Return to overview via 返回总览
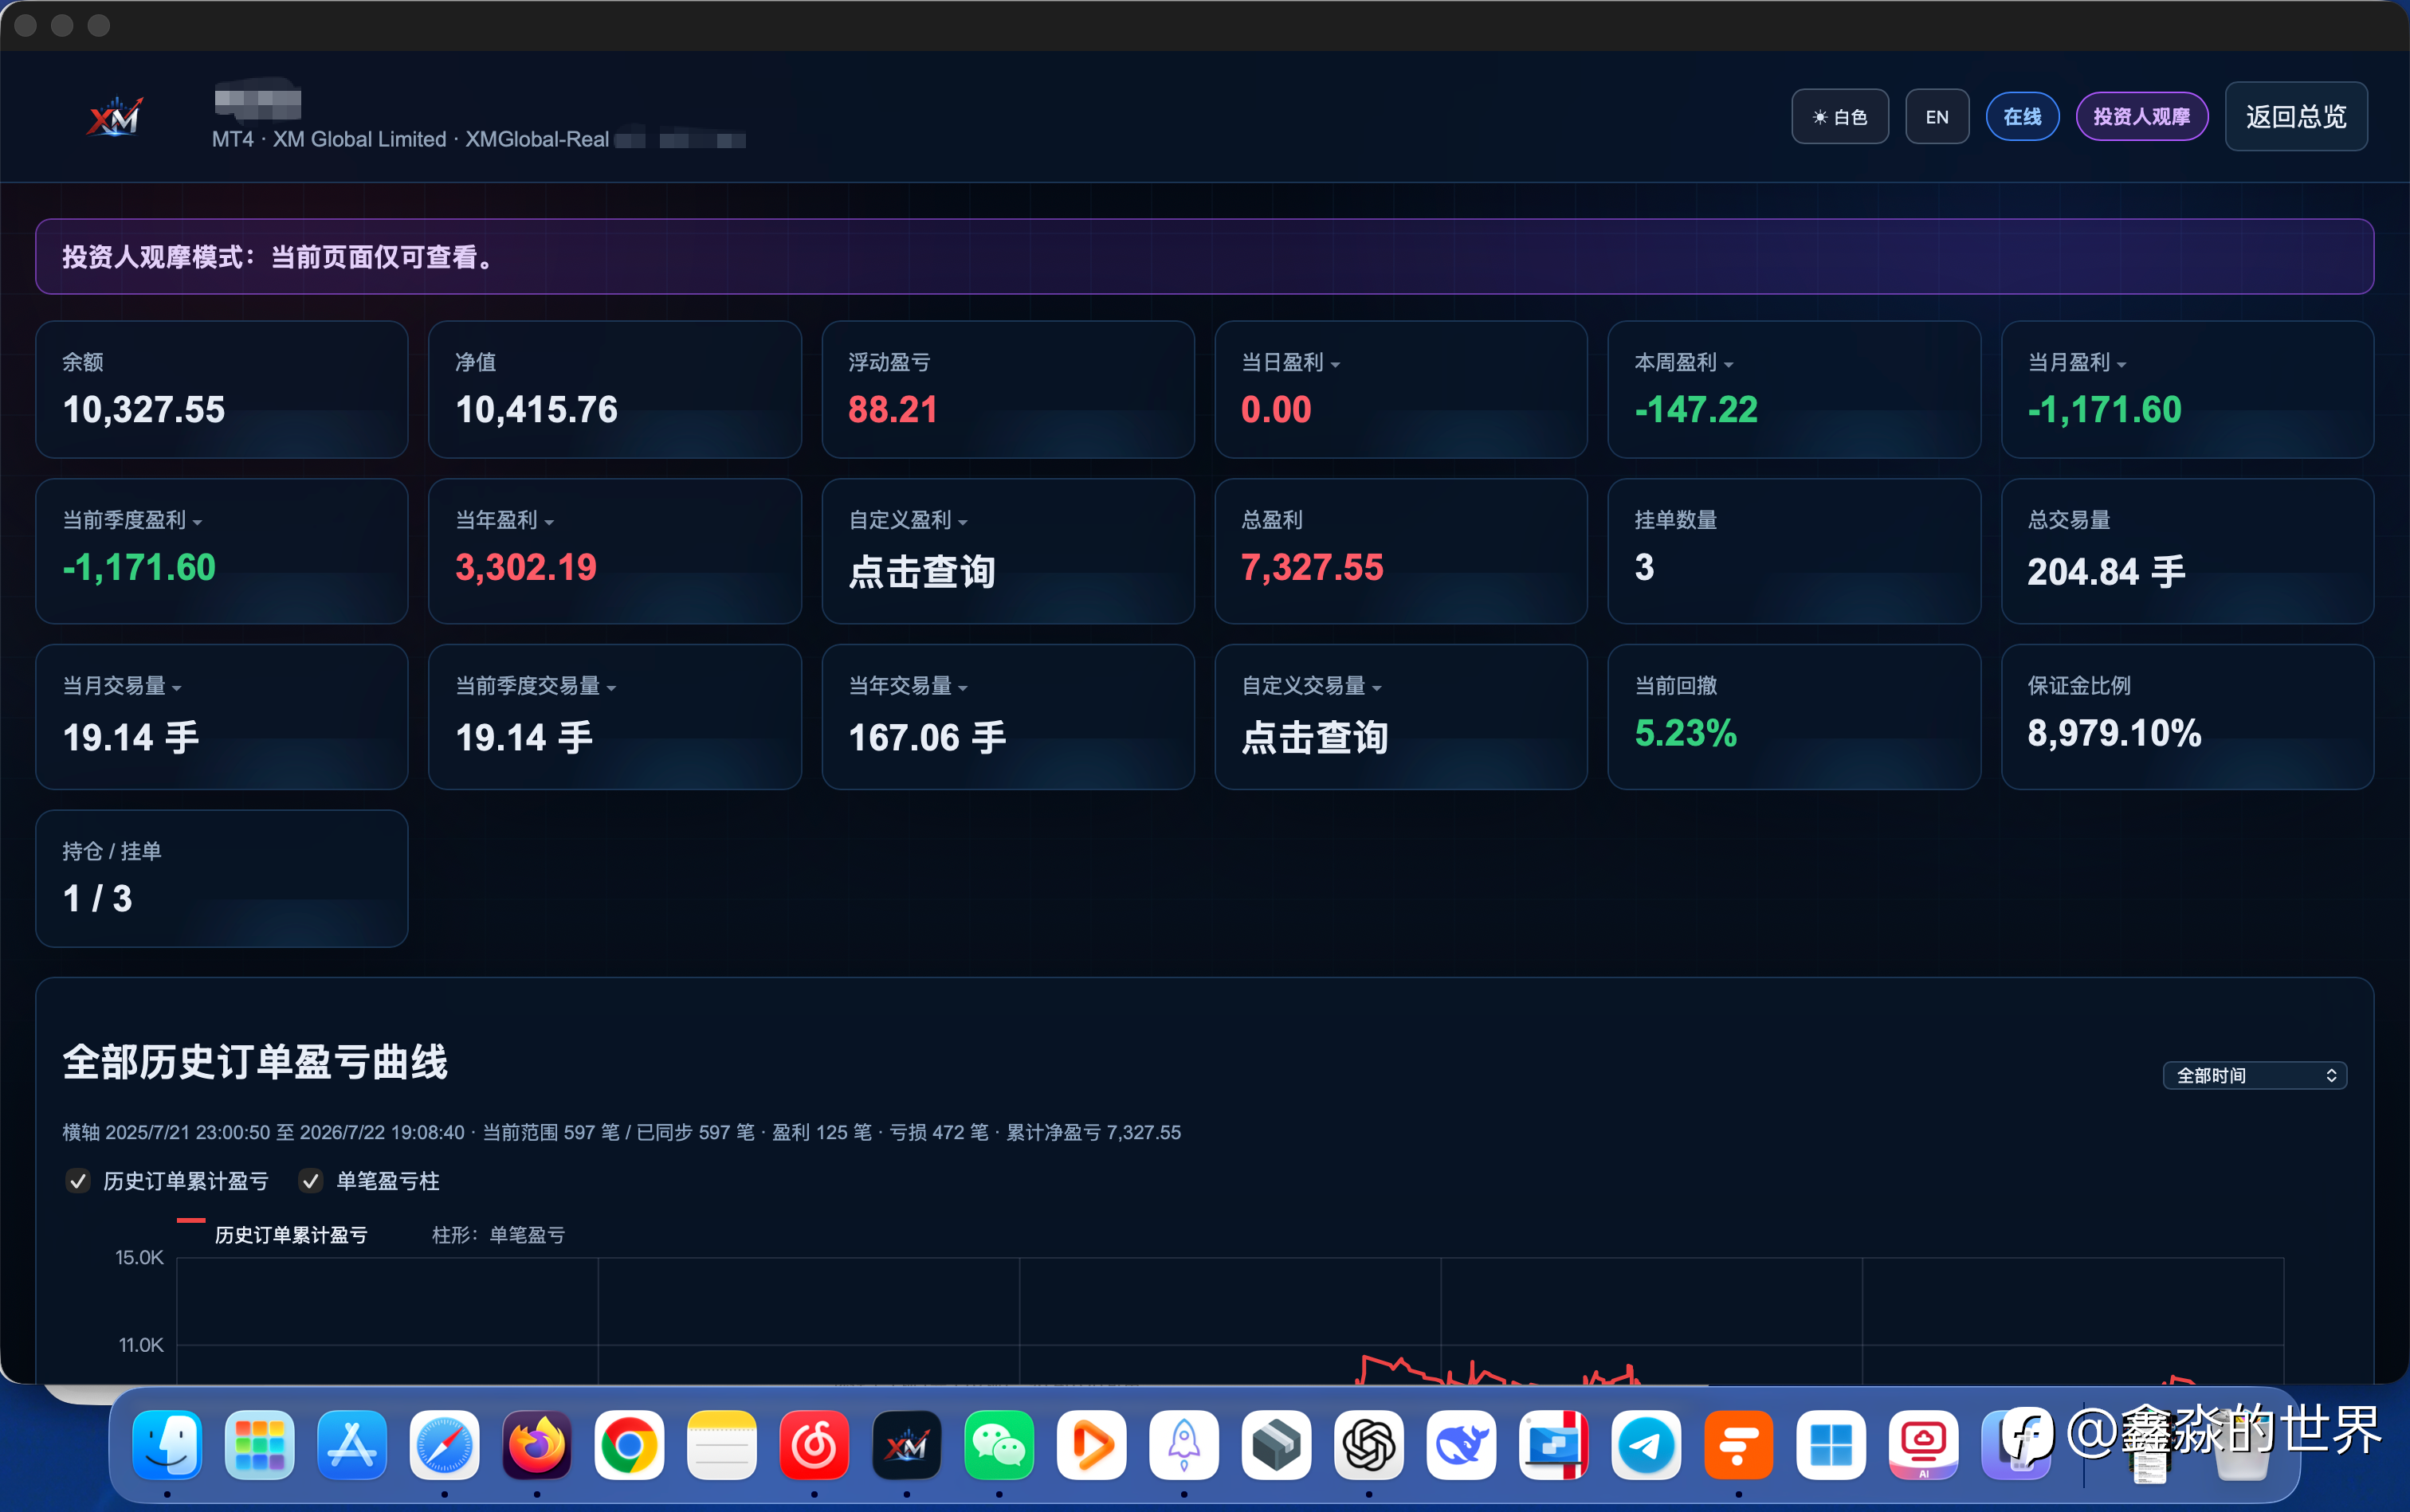Image resolution: width=2410 pixels, height=1512 pixels. click(x=2296, y=117)
